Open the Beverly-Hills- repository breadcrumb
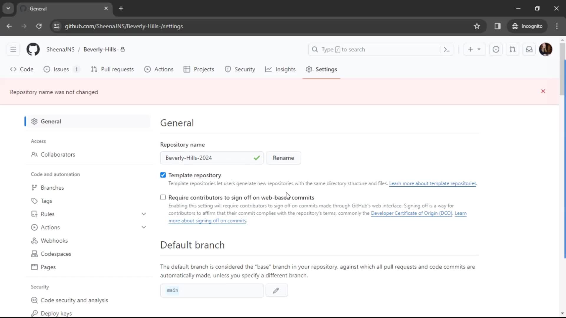This screenshot has width=566, height=318. (101, 49)
